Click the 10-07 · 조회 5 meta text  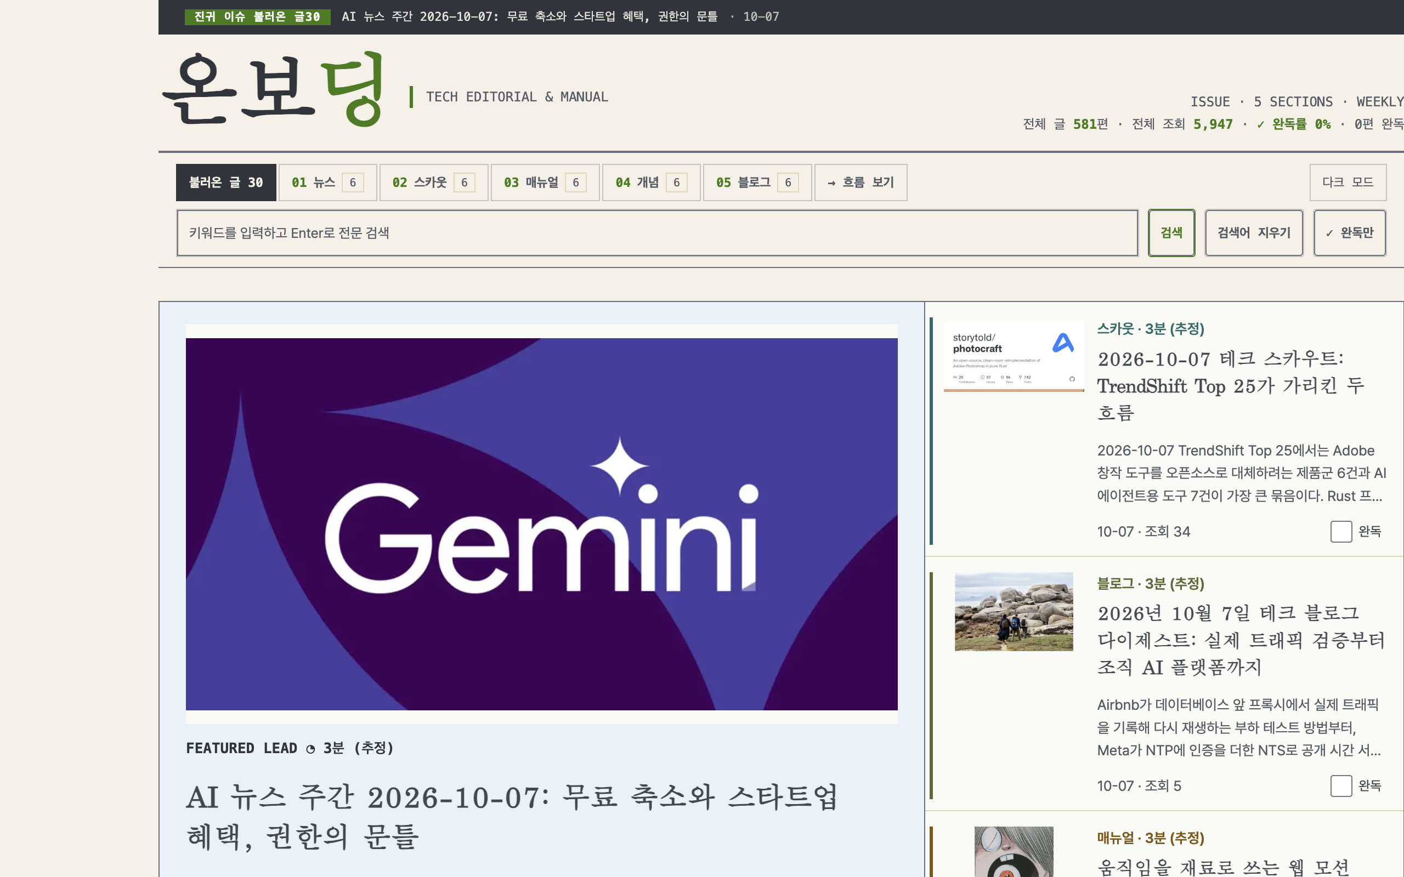click(1139, 786)
